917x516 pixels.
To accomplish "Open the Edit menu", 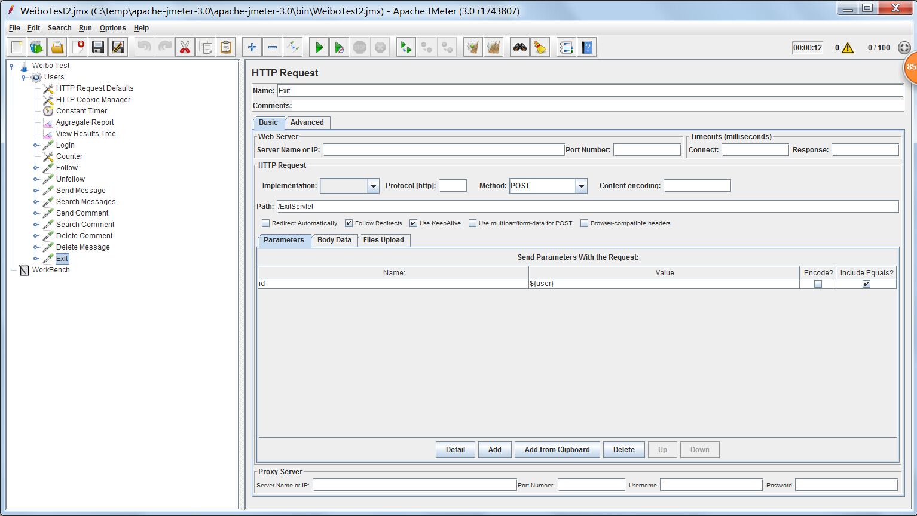I will tap(34, 28).
